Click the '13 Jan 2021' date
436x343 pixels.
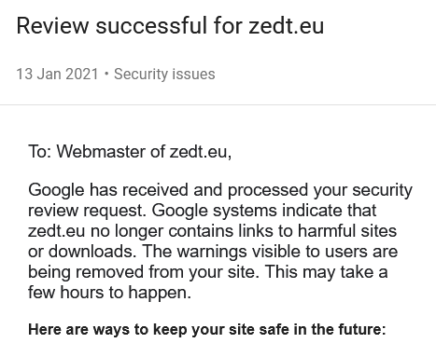point(57,75)
